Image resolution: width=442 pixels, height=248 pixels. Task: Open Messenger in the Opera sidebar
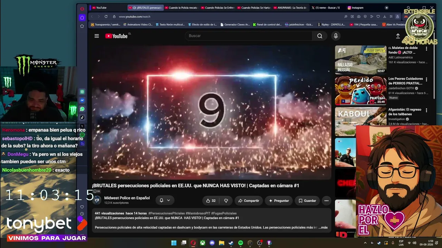pos(82,100)
